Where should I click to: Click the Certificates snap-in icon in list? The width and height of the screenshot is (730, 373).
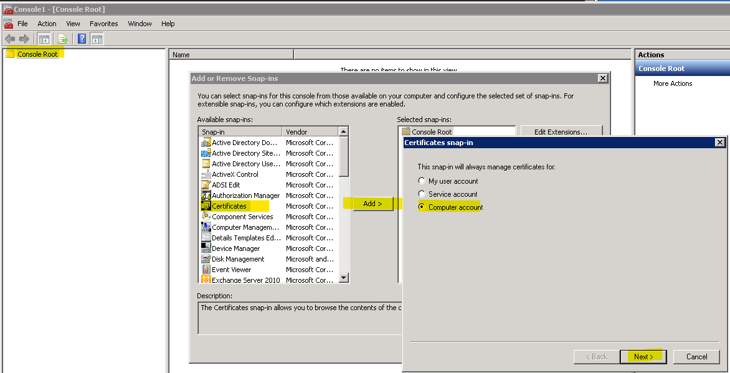click(x=206, y=206)
